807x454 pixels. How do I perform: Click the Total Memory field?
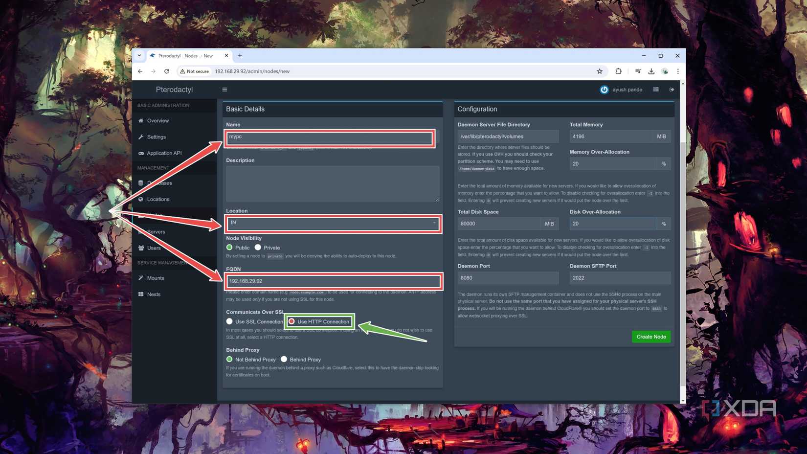click(611, 136)
